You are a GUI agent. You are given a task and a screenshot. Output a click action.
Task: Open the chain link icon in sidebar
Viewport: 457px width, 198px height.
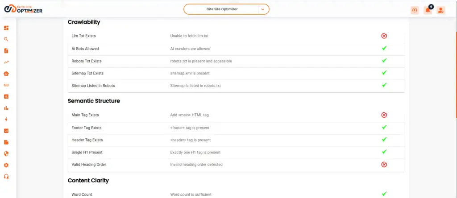[6, 85]
